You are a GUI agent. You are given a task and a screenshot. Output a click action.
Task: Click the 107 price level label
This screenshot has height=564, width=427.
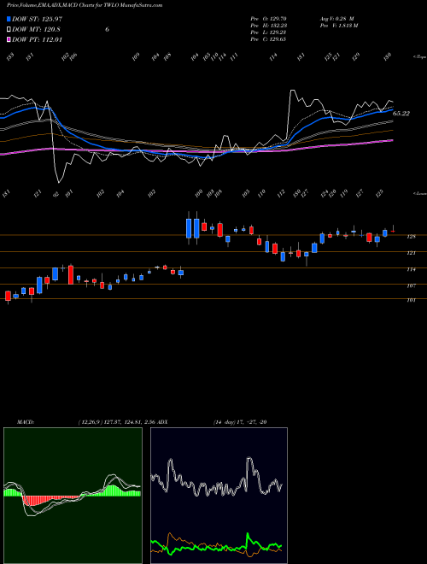[411, 285]
